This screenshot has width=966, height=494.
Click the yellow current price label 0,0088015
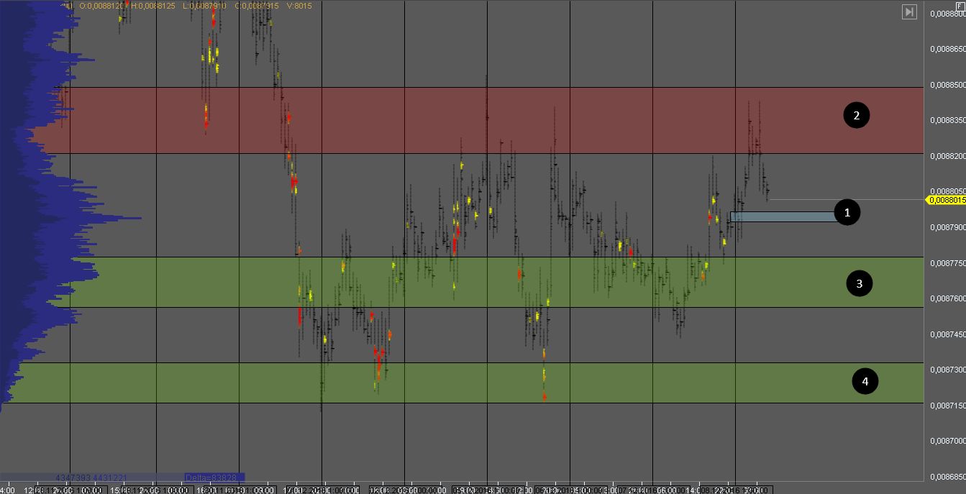[944, 200]
